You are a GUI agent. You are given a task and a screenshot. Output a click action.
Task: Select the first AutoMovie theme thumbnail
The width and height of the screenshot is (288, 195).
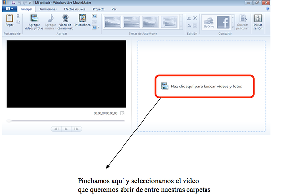113,22
